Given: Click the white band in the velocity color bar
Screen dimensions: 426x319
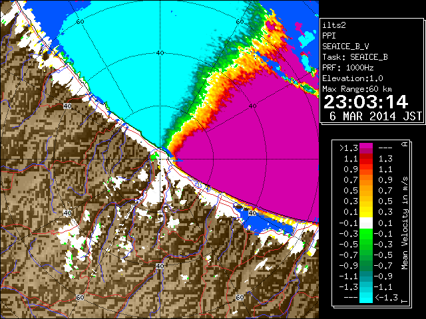Looking at the screenshot, I should tap(366, 223).
